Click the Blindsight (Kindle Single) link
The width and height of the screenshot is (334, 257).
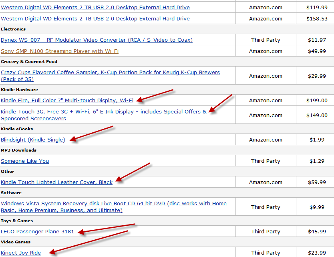click(x=33, y=140)
